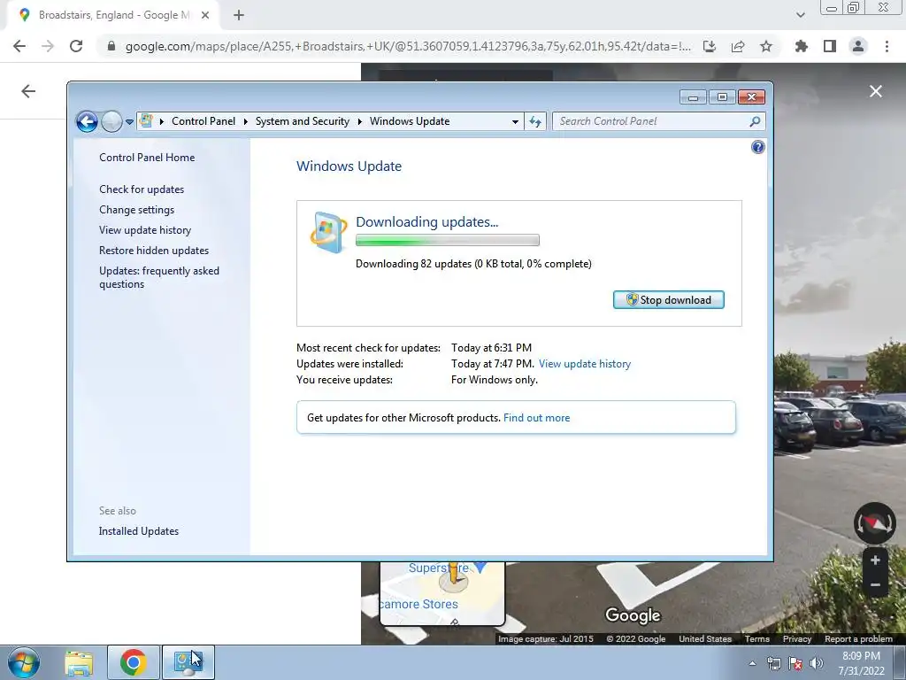Bookmark this page with star
The image size is (906, 680).
coord(766,46)
